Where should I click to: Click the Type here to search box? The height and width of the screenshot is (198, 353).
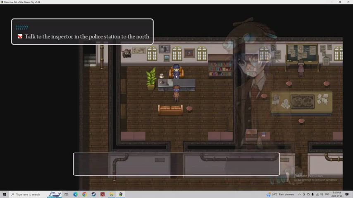36,194
